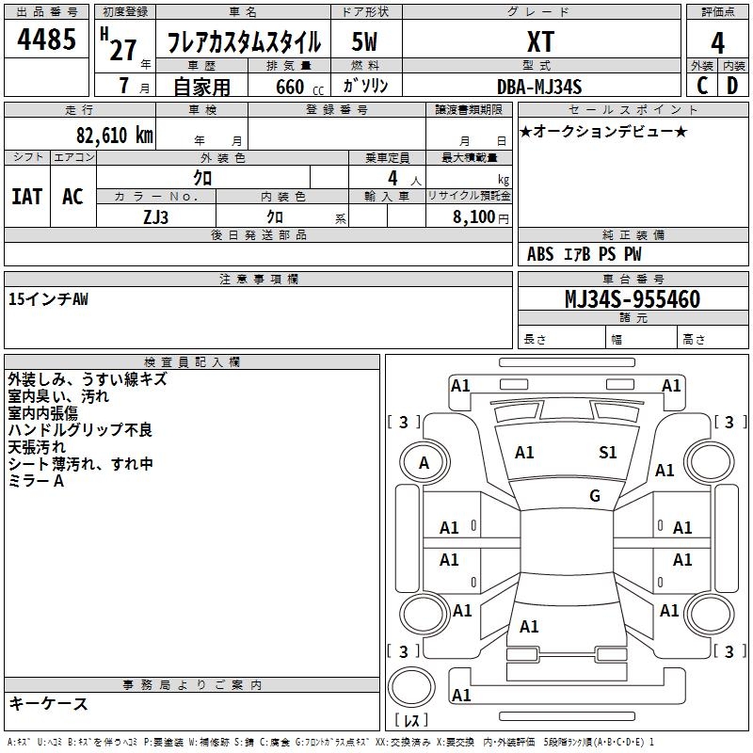Click inspector note 天張汚れ
The height and width of the screenshot is (753, 753).
37,447
